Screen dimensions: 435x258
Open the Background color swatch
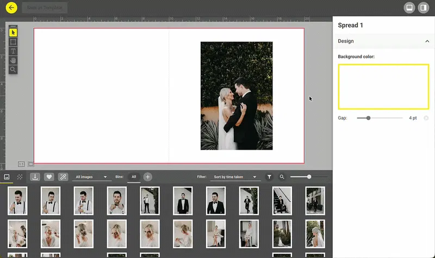click(383, 87)
